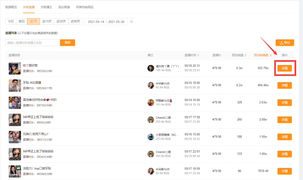
Task: Open the 同类热销商品 tab
Action: 85,7
